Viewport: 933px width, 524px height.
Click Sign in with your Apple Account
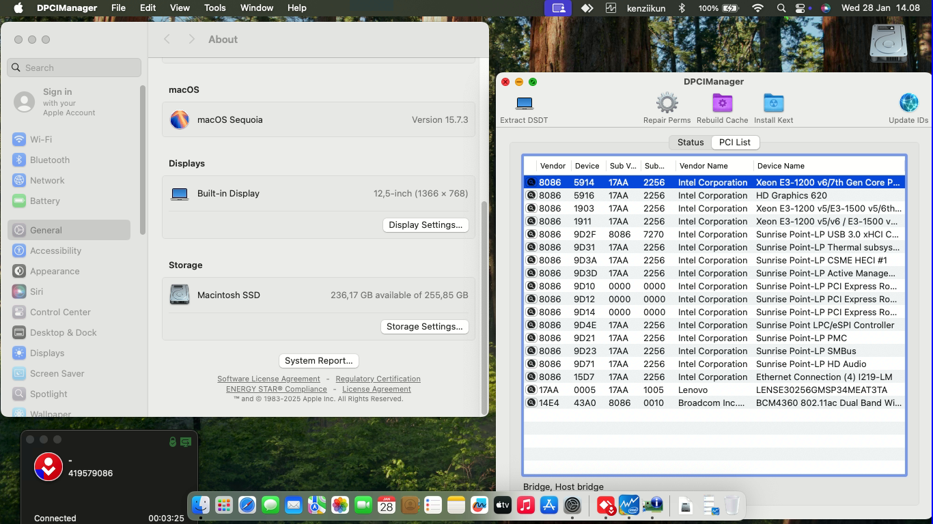coord(69,102)
